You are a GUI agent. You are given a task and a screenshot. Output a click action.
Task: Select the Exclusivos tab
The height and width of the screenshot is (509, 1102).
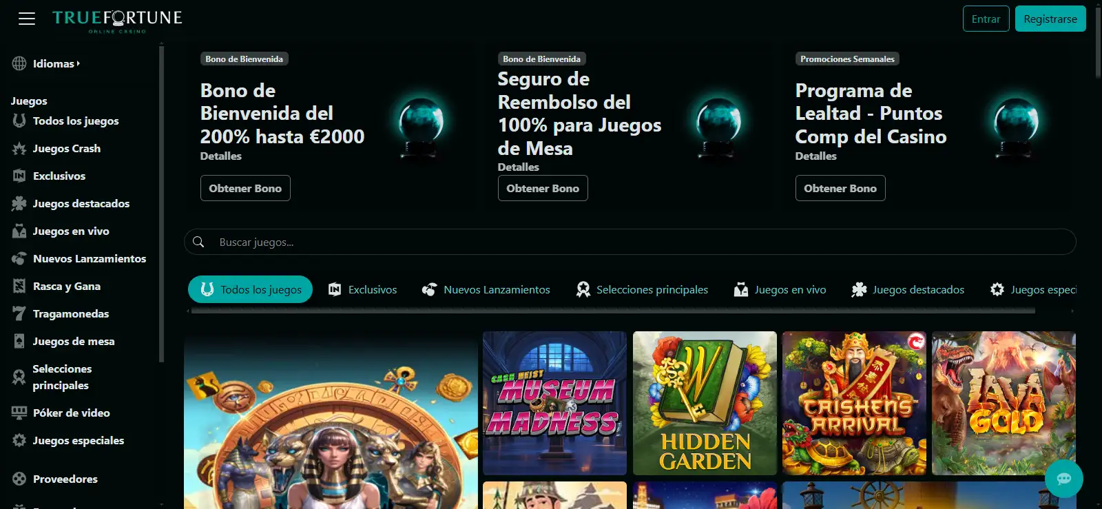coord(362,289)
